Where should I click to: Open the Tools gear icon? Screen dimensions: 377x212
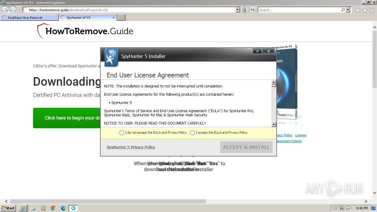click(x=372, y=10)
